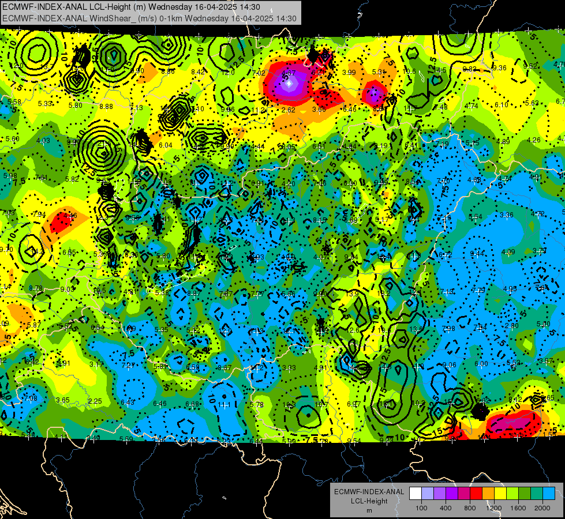Viewport: 565px width, 519px height.
Task: Click the purple LCL minimum with white diamond center
Action: coord(289,84)
